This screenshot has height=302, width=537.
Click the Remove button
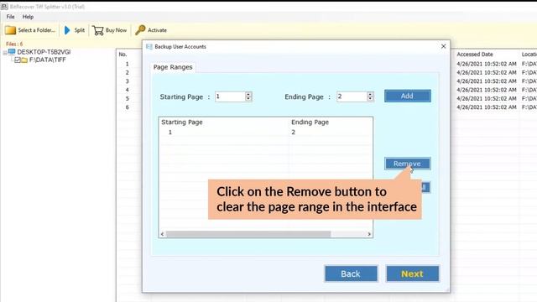[407, 164]
